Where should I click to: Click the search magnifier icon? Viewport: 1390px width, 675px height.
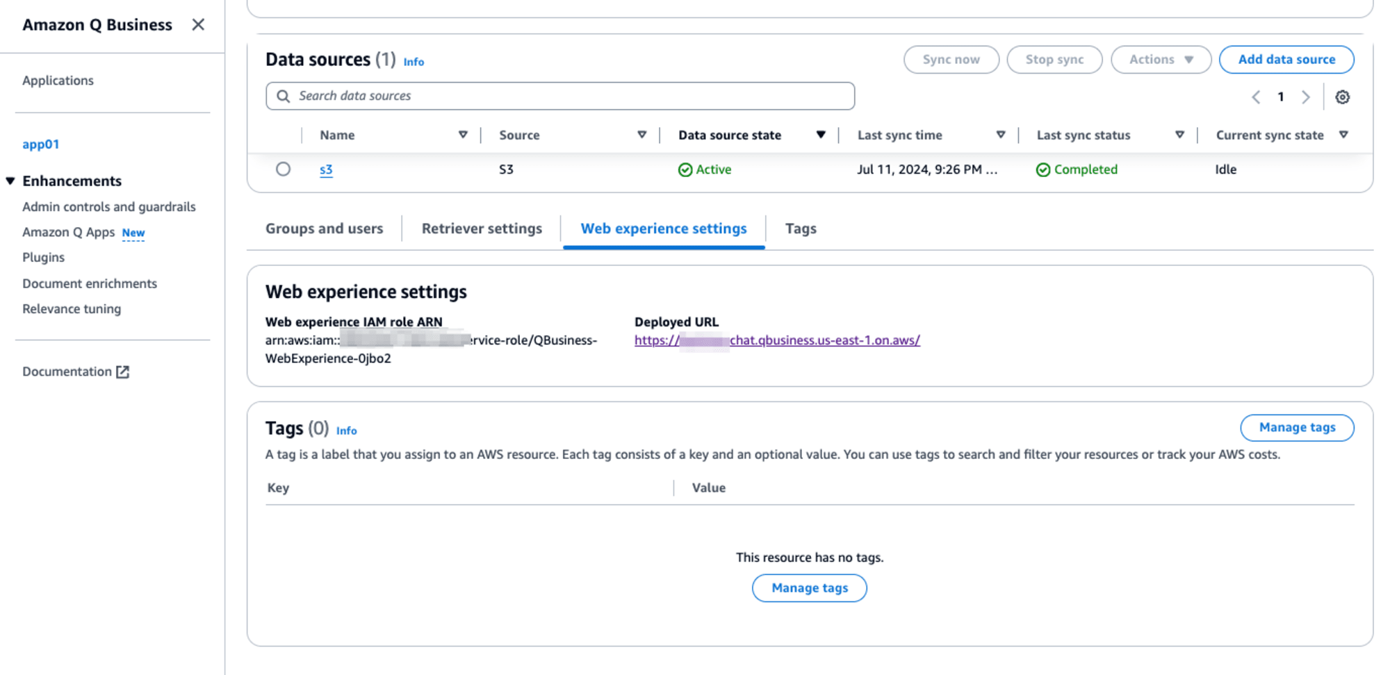pos(283,96)
